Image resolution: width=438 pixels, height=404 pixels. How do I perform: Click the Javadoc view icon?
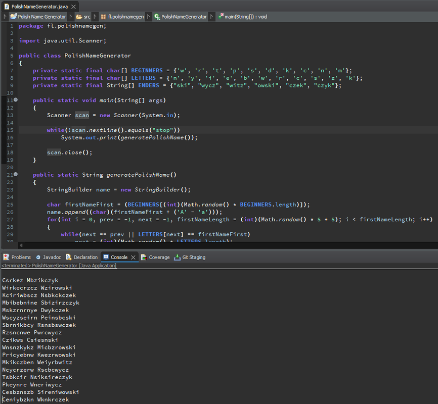(x=38, y=257)
